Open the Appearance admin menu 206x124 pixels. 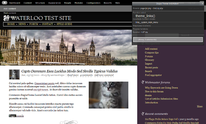[x=55, y=3]
